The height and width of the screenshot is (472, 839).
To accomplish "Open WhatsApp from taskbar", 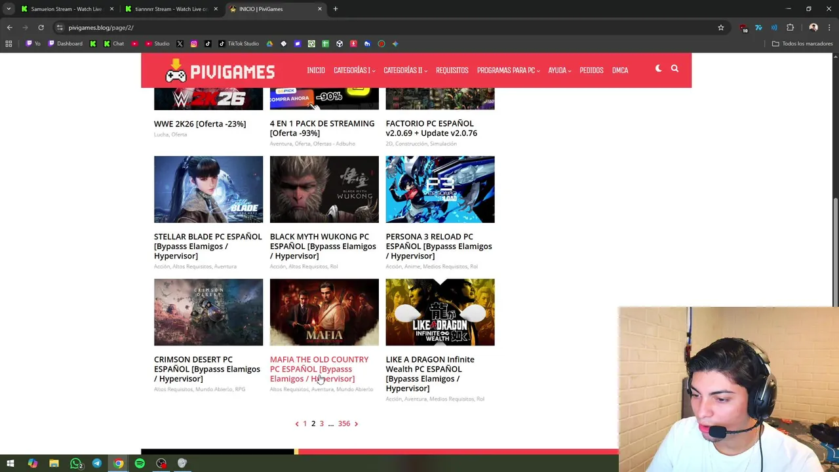I will click(75, 463).
